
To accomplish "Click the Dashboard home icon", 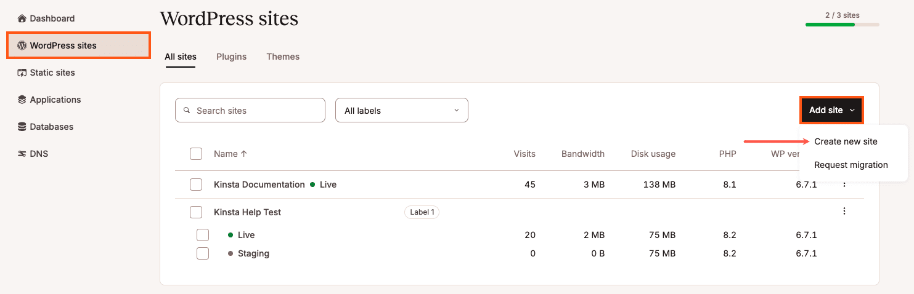I will pyautogui.click(x=22, y=18).
